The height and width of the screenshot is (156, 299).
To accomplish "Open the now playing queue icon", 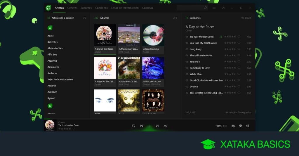I will (233, 126).
